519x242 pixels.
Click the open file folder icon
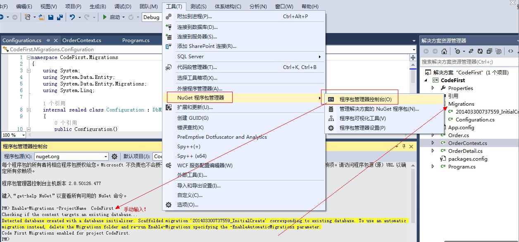(x=42, y=17)
